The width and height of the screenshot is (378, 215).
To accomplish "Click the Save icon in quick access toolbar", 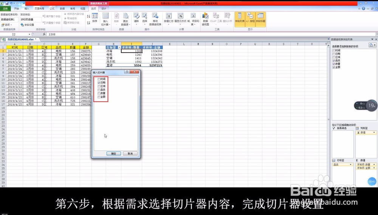I will point(6,3).
